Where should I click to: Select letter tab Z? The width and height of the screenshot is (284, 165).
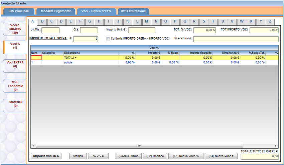pyautogui.click(x=270, y=21)
